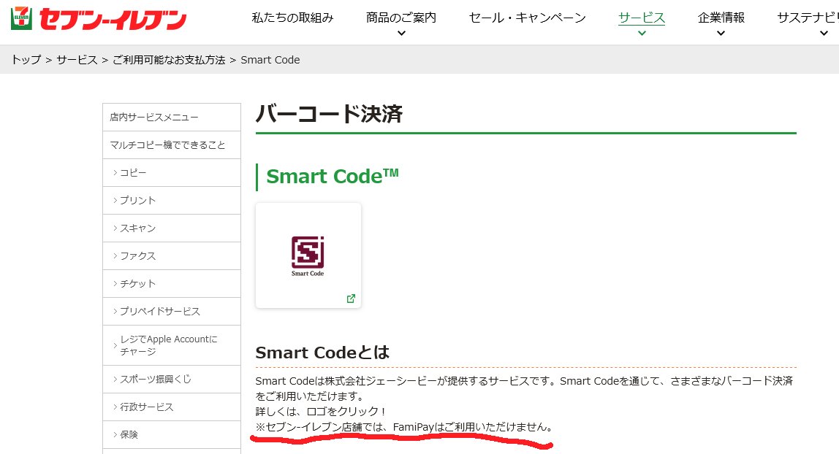Click the 詳しくは、ロゴをクリック！ text
Image resolution: width=839 pixels, height=454 pixels.
click(x=321, y=411)
